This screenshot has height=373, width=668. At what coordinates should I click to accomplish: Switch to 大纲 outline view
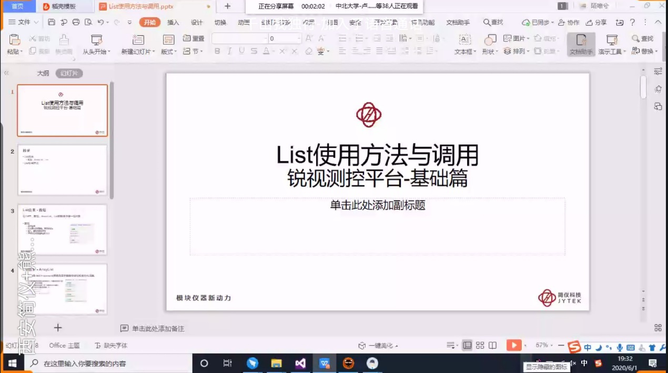click(43, 74)
